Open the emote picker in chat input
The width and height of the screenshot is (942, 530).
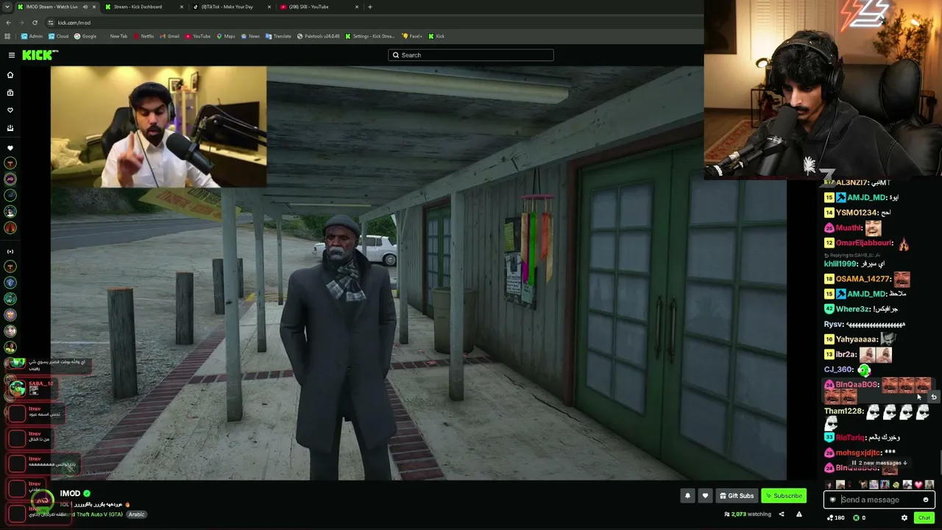tap(926, 500)
